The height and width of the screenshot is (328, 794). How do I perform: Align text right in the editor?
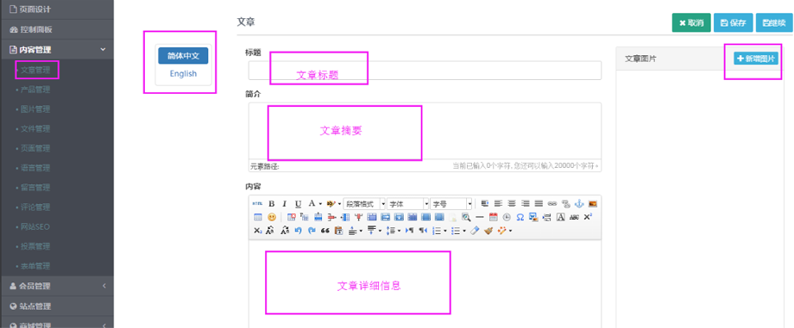pyautogui.click(x=526, y=204)
